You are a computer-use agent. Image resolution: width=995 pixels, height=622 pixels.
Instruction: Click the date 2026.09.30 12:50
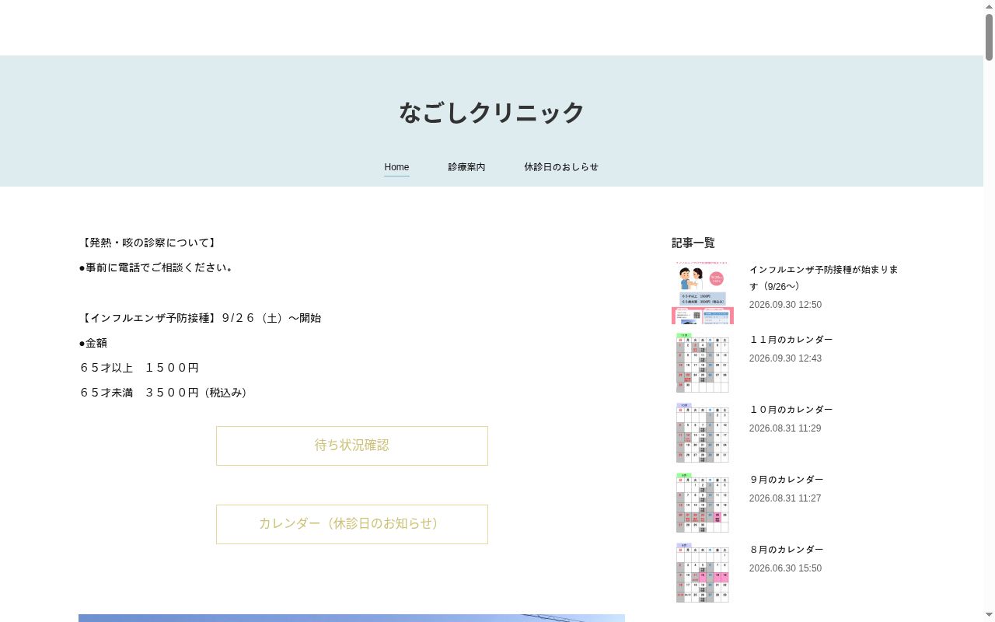click(785, 305)
